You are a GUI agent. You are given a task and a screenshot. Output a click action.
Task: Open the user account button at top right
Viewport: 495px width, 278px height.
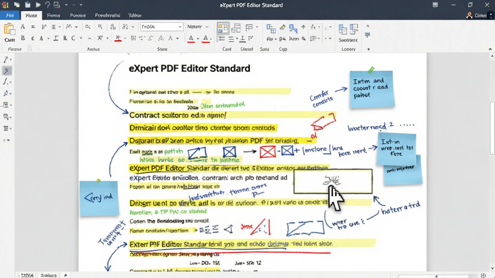click(477, 15)
